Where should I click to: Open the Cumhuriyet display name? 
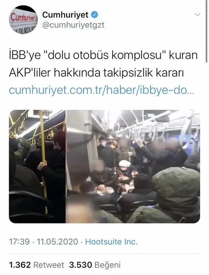pyautogui.click(x=65, y=15)
